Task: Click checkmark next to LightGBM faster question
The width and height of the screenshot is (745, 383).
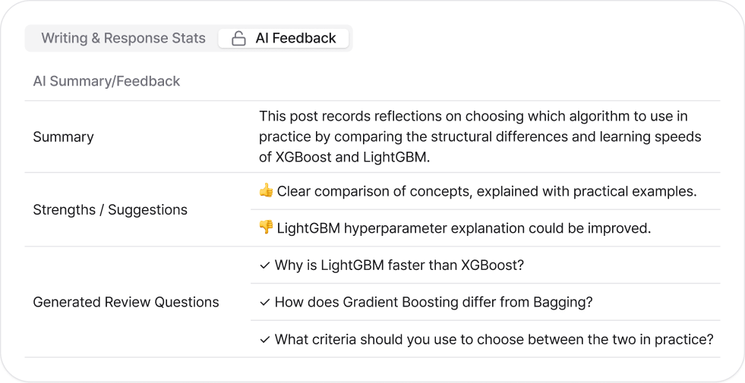Action: 264,265
